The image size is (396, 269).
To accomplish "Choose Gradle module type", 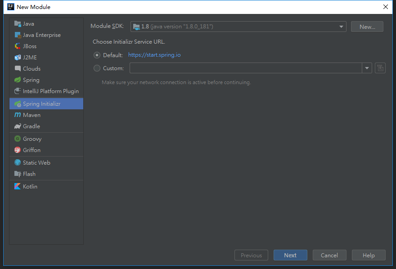I will [x=46, y=126].
